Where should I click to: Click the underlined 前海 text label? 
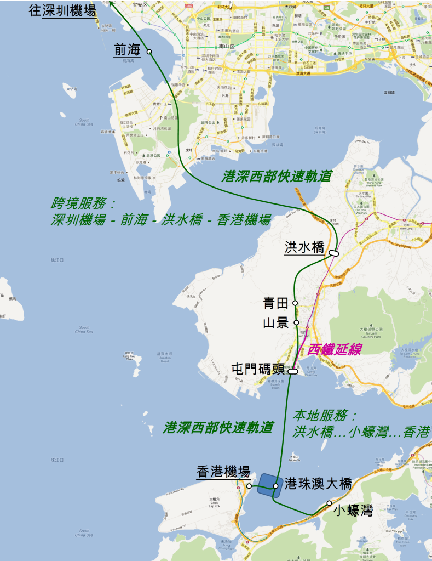(126, 50)
